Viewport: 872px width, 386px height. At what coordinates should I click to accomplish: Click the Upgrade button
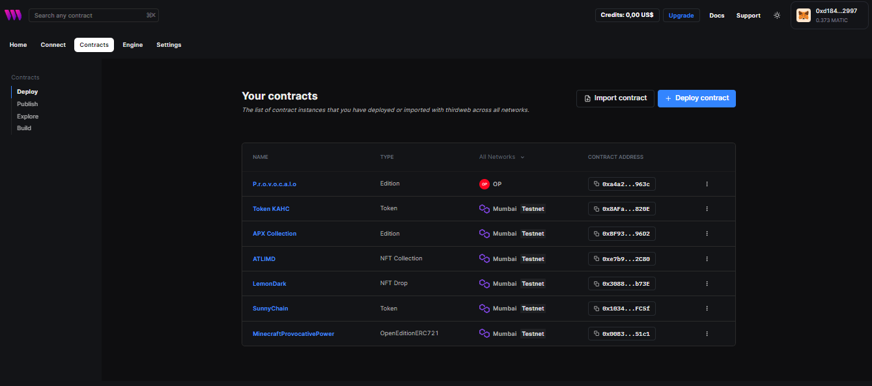[681, 15]
